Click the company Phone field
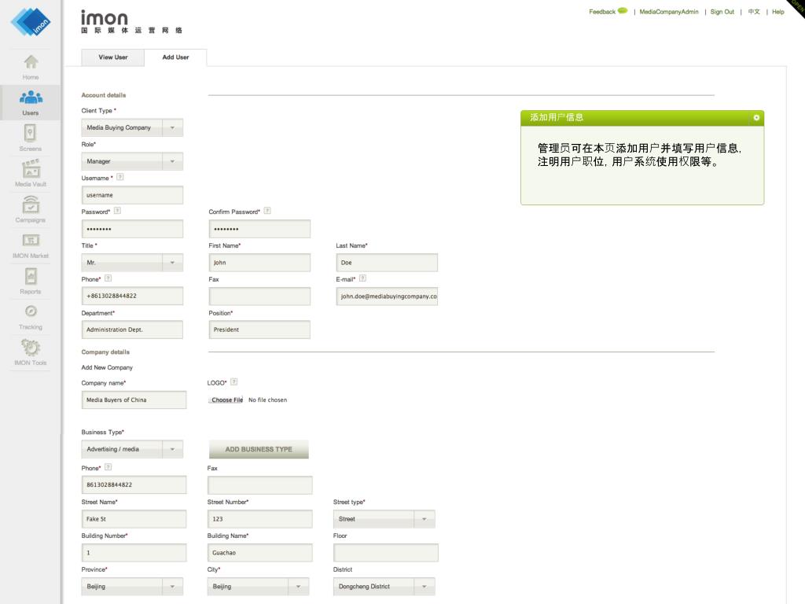The height and width of the screenshot is (604, 805). (134, 484)
